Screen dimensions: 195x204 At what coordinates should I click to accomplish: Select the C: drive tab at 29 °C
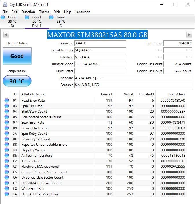point(61,21)
